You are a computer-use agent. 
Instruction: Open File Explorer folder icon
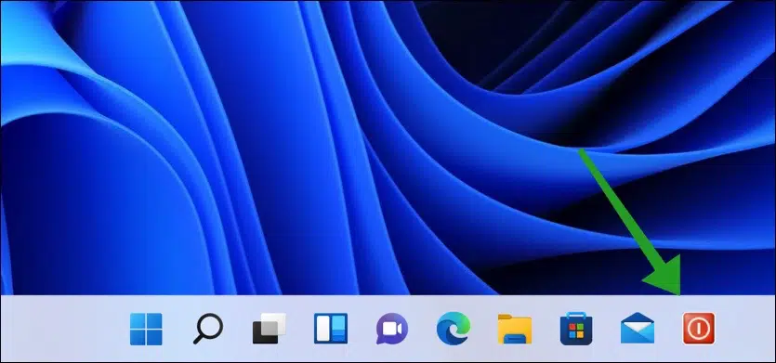[515, 330]
